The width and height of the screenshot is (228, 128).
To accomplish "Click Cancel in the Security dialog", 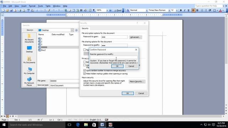I will [x=141, y=93].
